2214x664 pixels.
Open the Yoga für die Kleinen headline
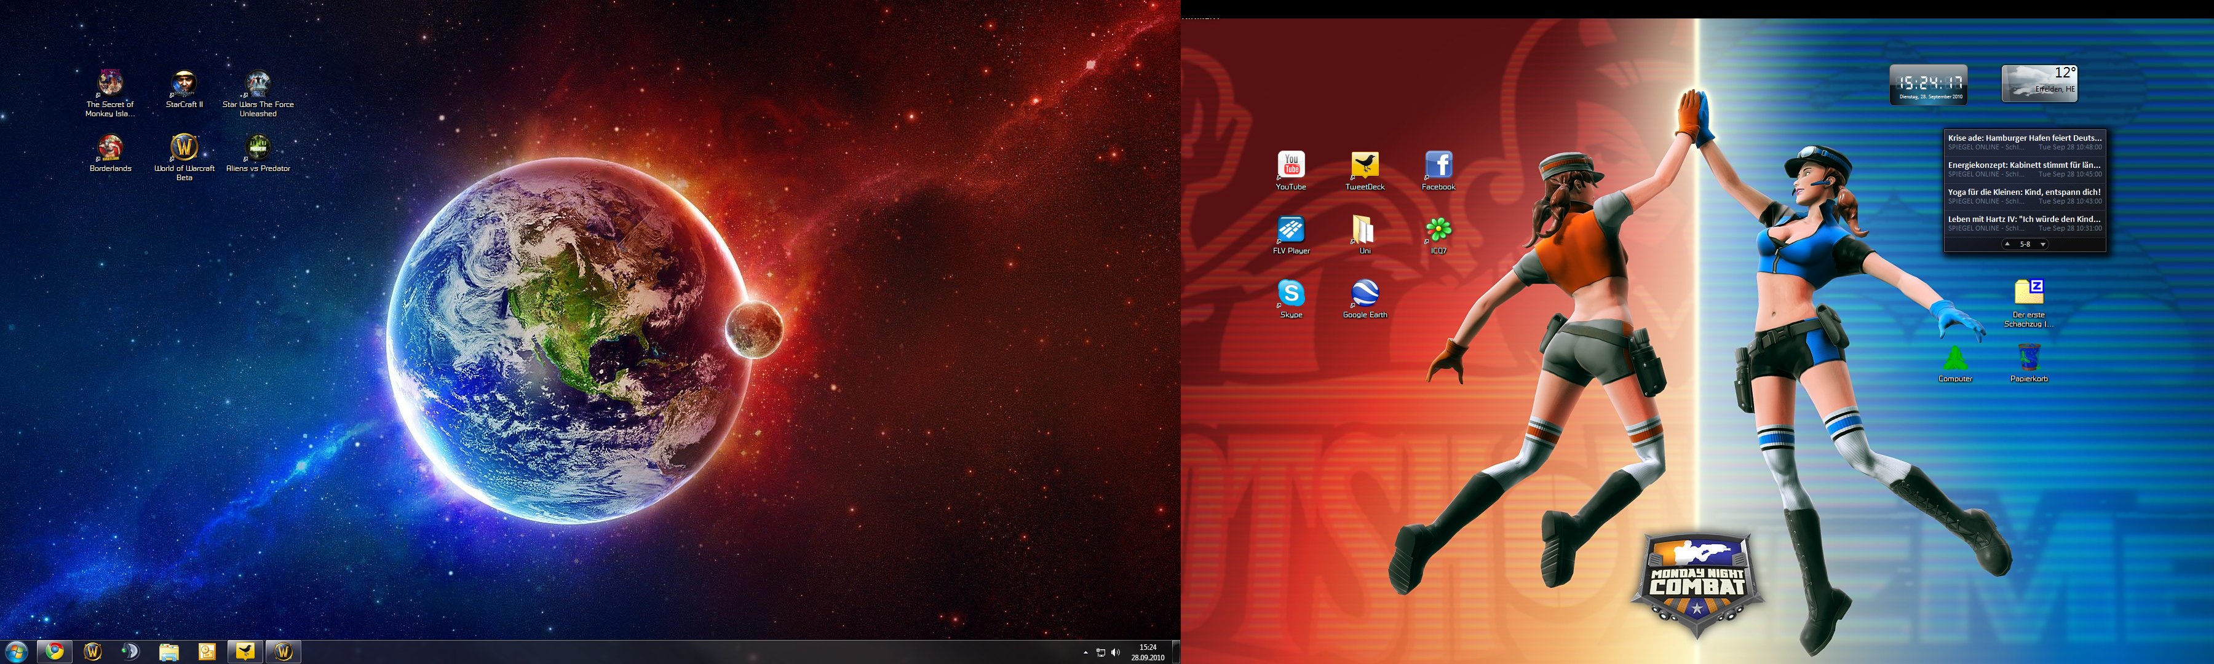point(2024,192)
